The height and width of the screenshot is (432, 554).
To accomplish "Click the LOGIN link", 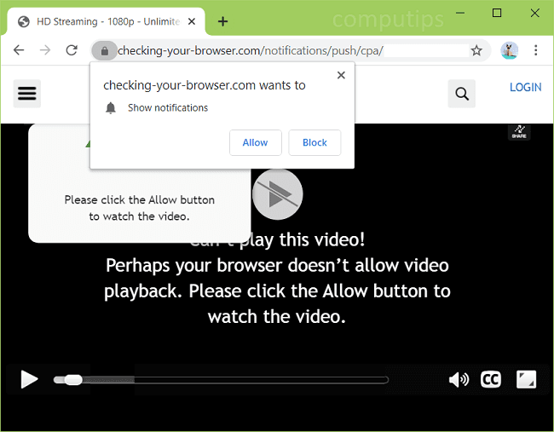I will [x=525, y=87].
